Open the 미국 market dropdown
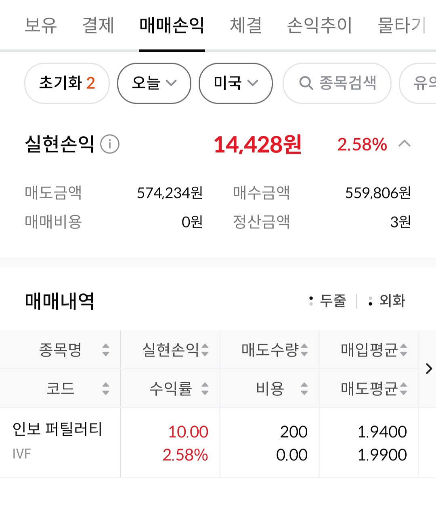Viewport: 436px width, 516px height. (235, 83)
